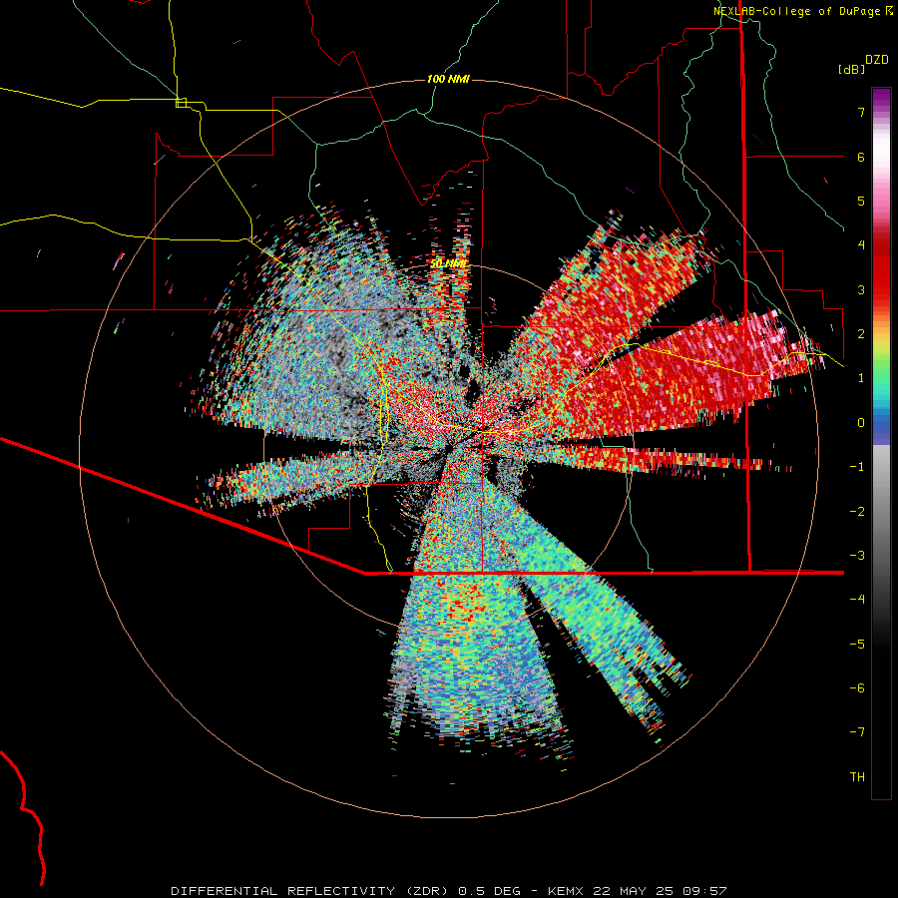
Task: Click the 4 value on color scale
Action: click(861, 245)
